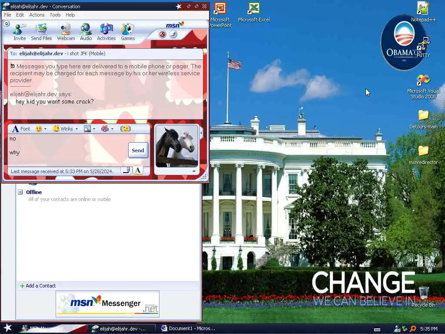This screenshot has height=334, width=445.
Task: Collapse the toolbar with the round arrow button
Action: coord(7,24)
